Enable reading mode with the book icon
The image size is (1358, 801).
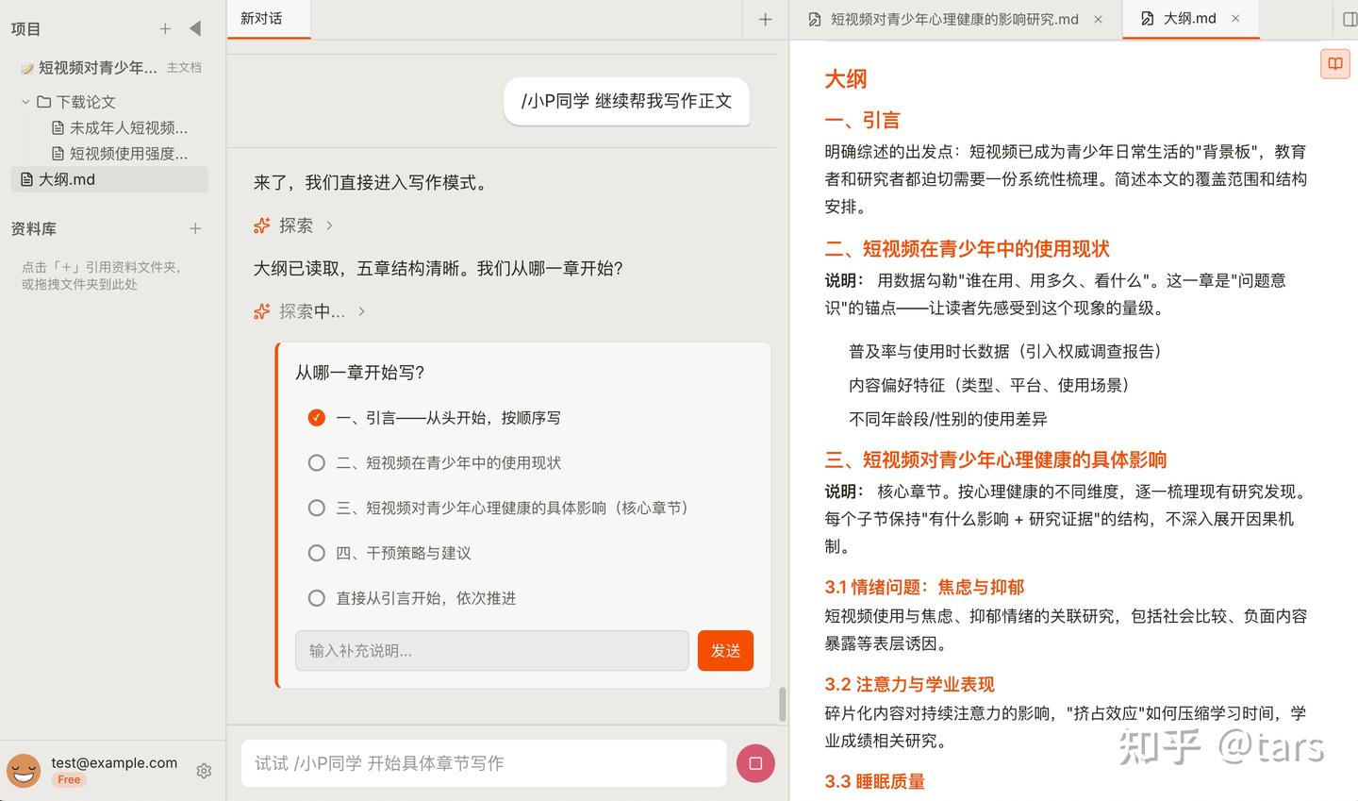tap(1333, 63)
